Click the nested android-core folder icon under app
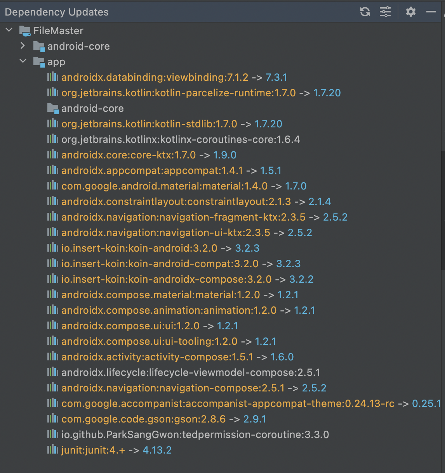The height and width of the screenshot is (473, 445). (53, 108)
